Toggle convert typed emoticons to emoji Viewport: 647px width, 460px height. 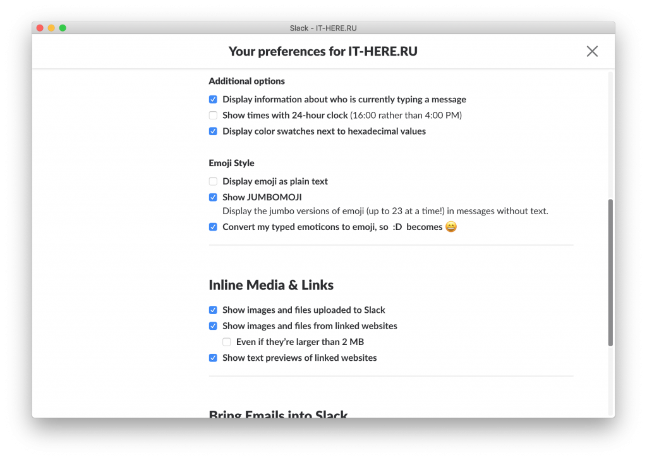tap(213, 227)
